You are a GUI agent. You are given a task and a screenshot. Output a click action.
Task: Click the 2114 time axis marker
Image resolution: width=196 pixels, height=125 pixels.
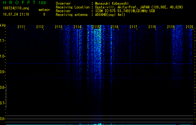tap(77, 27)
